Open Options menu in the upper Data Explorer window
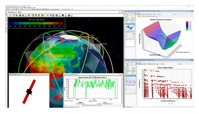This screenshot has width=199, height=114. pyautogui.click(x=135, y=13)
